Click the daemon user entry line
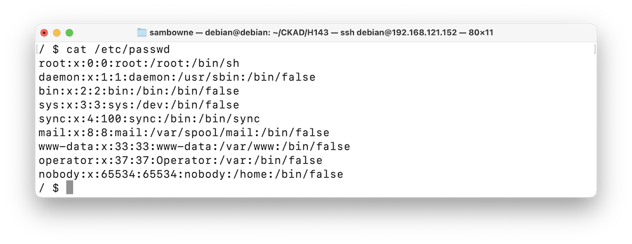Image resolution: width=632 pixels, height=244 pixels. 177,78
